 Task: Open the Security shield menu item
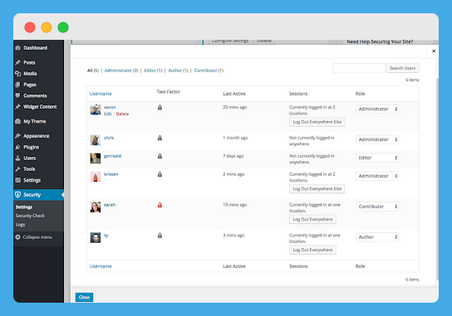[x=38, y=195]
